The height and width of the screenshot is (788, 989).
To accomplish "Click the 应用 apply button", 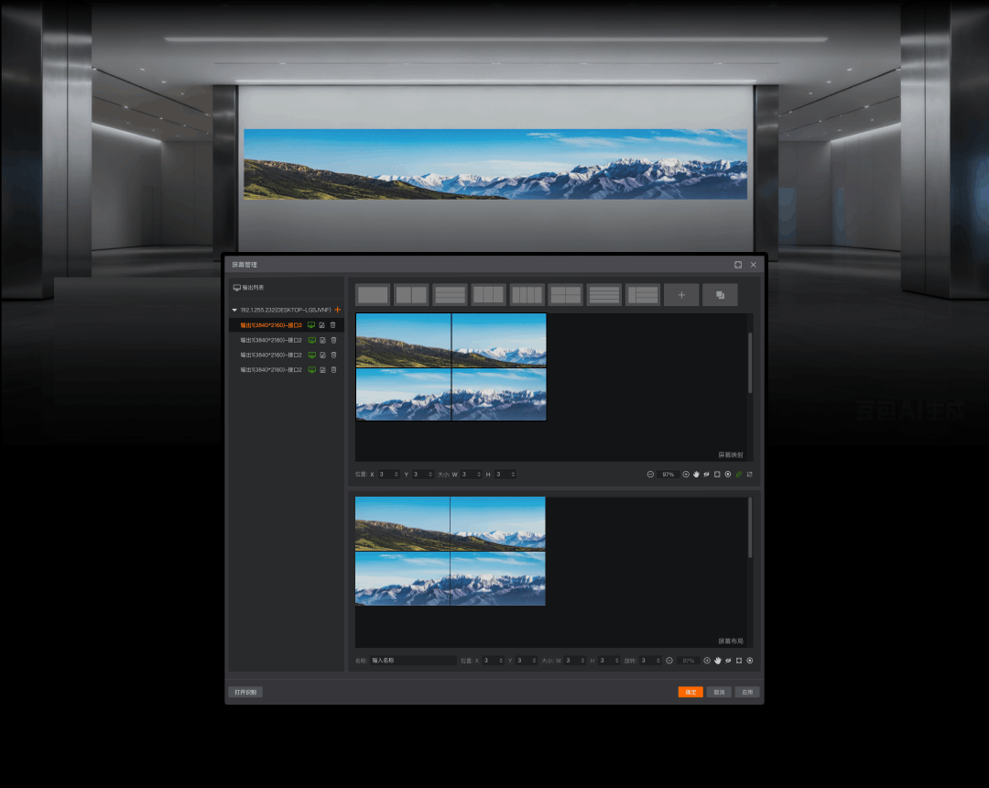I will click(747, 692).
